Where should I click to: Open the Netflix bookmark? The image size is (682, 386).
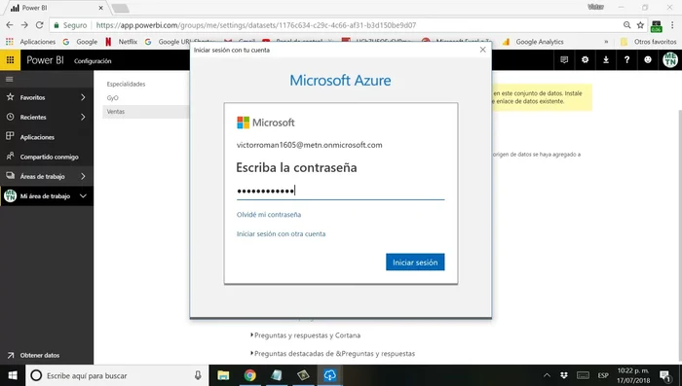122,42
